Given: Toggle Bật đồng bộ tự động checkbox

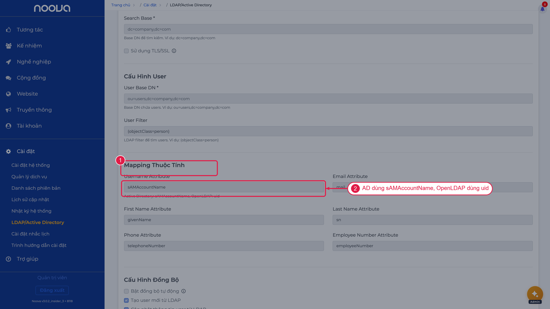Looking at the screenshot, I should (x=126, y=291).
